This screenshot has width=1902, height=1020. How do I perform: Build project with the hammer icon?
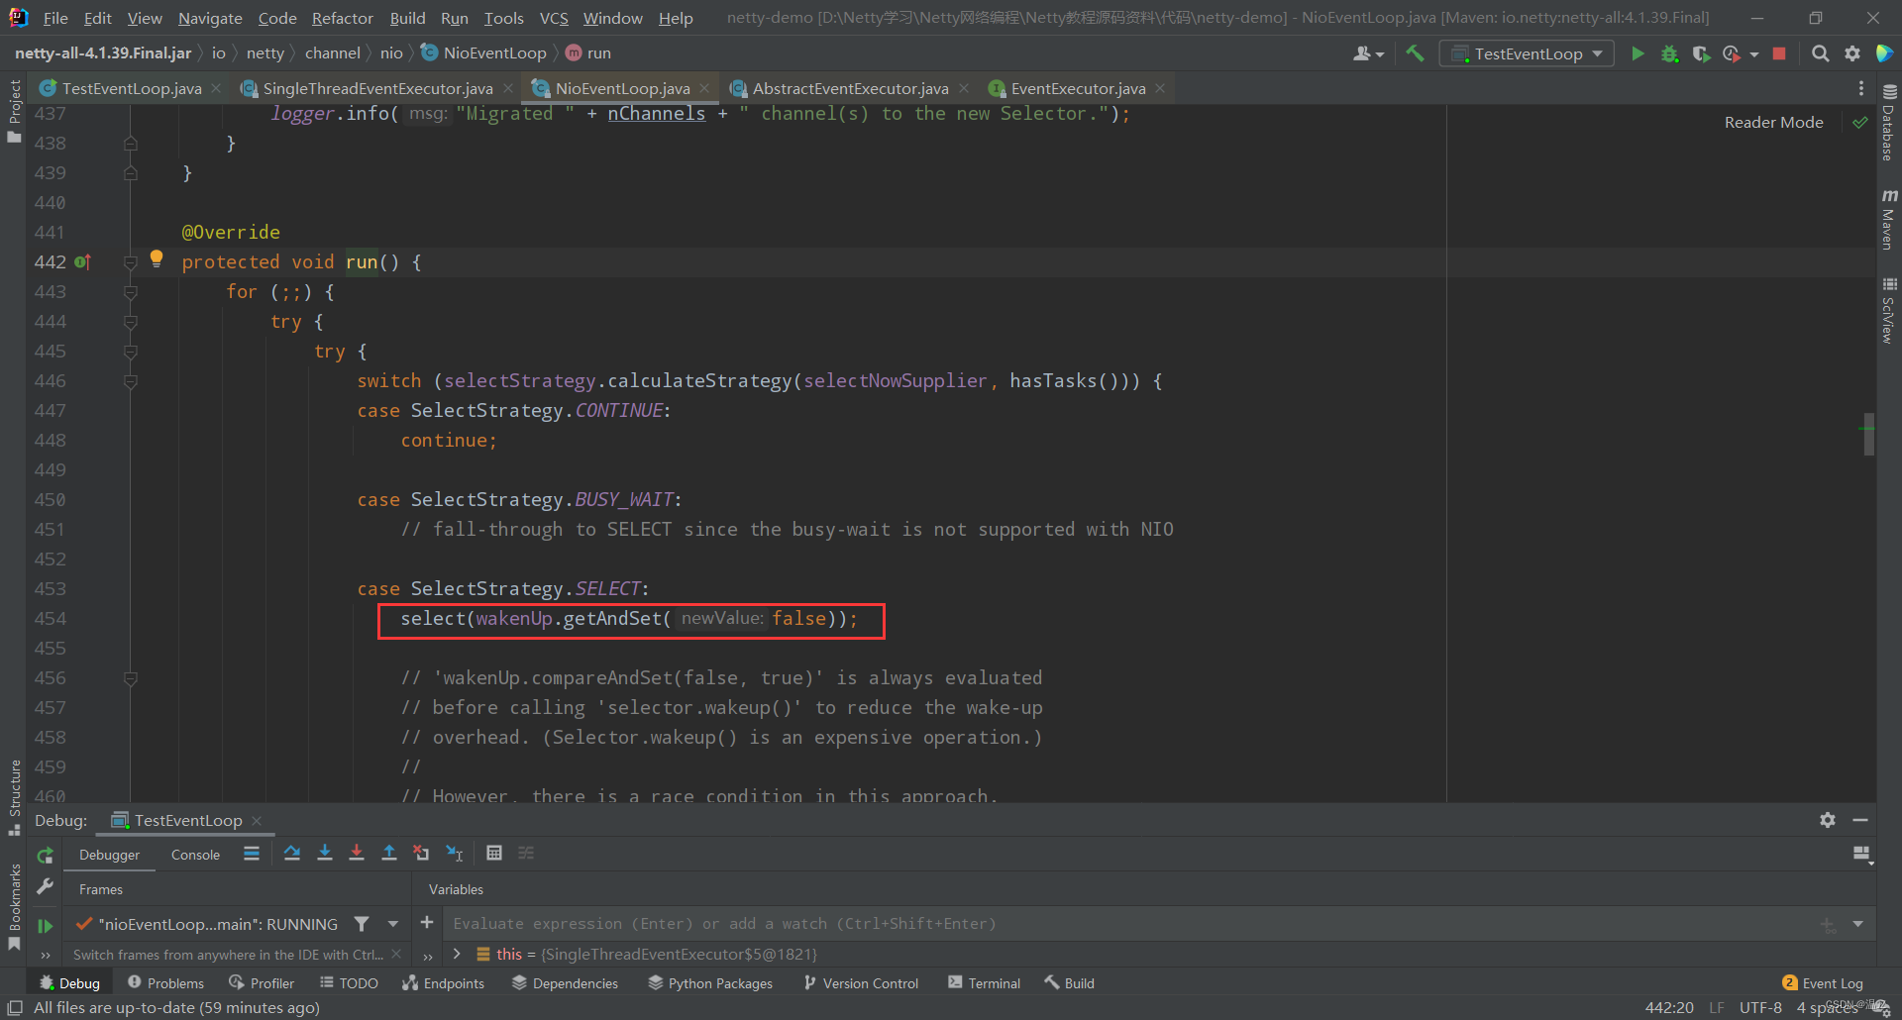(1415, 53)
